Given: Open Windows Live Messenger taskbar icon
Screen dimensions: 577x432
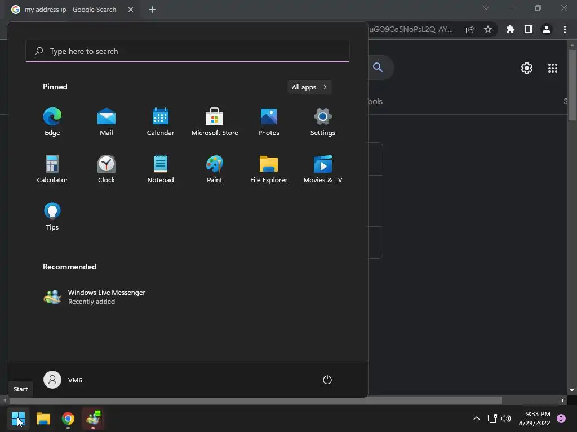Looking at the screenshot, I should [93, 418].
